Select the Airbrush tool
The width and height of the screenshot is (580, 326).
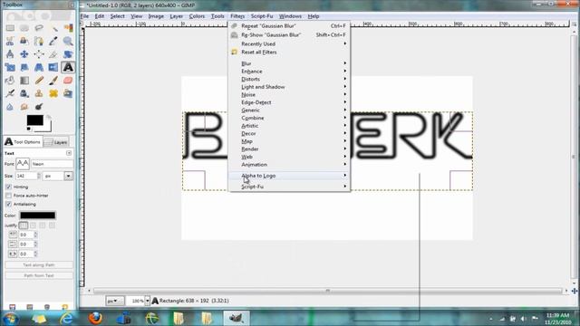tap(10, 93)
